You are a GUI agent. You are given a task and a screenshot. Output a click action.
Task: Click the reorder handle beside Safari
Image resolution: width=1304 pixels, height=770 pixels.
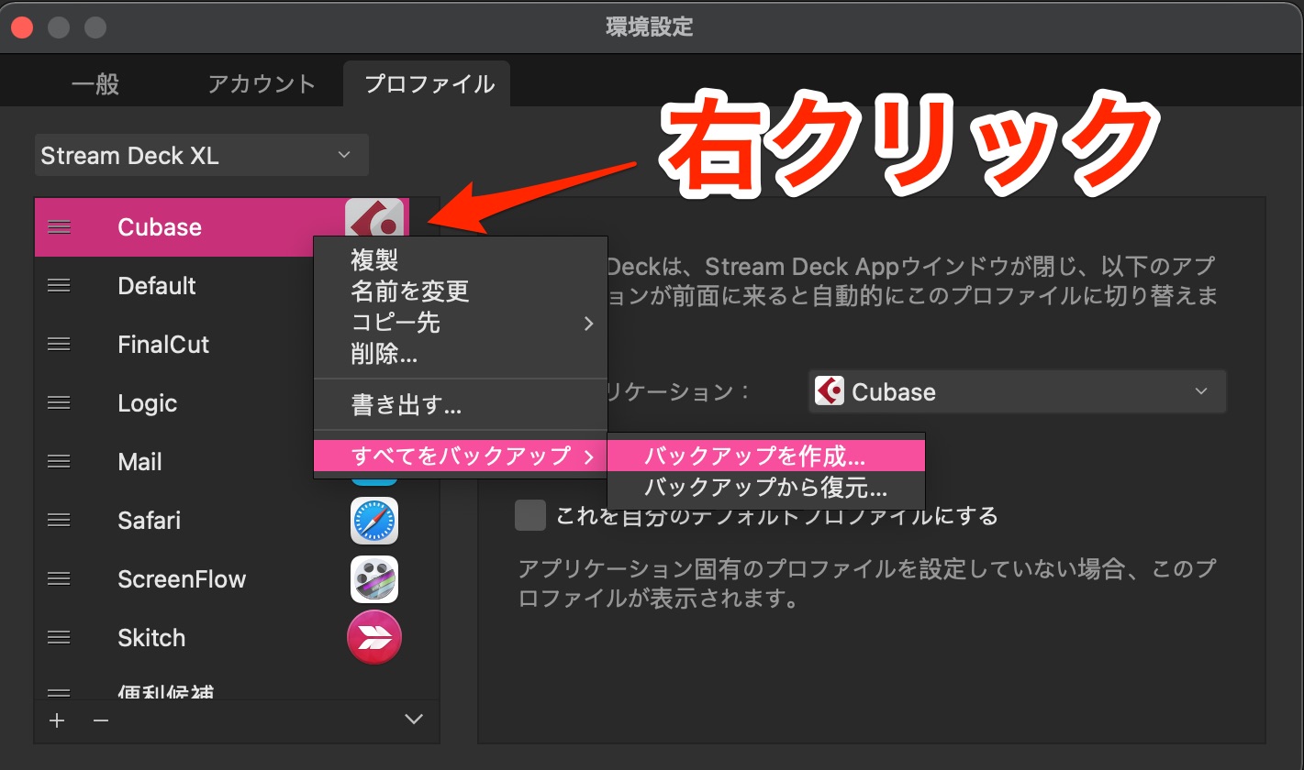(59, 521)
